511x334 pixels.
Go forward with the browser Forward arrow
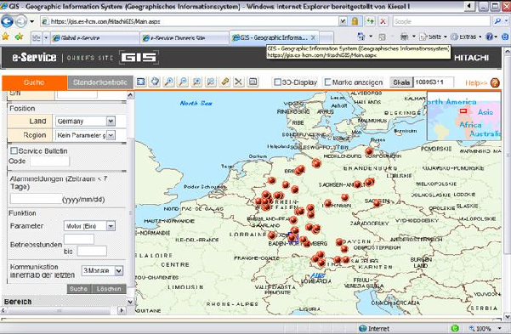pyautogui.click(x=21, y=21)
